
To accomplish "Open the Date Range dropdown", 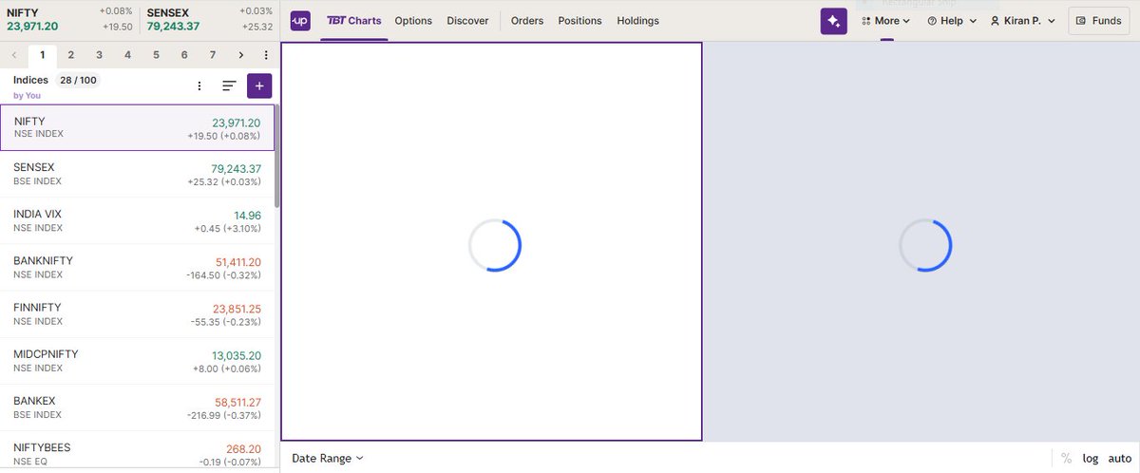I will [328, 458].
